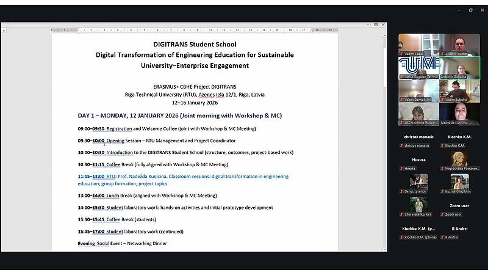Click the left indent marker on ruler
Image resolution: width=488 pixels, height=275 pixels.
pos(78,30)
